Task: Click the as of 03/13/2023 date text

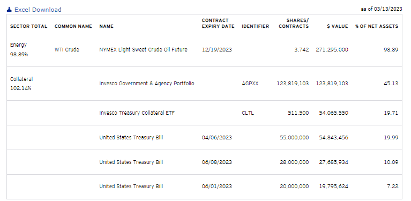Action: tap(382, 9)
